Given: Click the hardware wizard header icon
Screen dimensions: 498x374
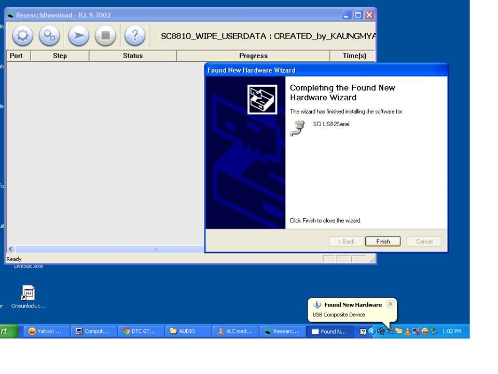Looking at the screenshot, I should [262, 99].
